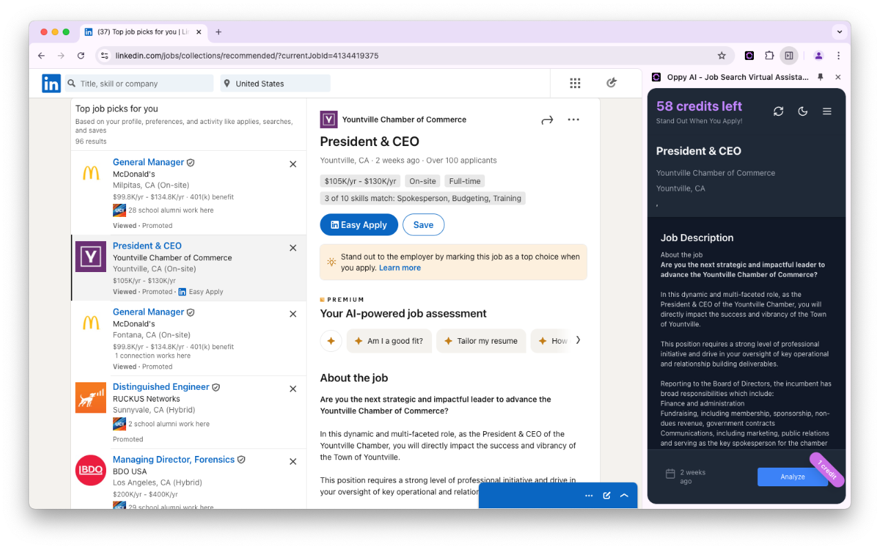The height and width of the screenshot is (551, 882).
Task: Dismiss the Milpitas General Manager job
Action: (x=293, y=164)
